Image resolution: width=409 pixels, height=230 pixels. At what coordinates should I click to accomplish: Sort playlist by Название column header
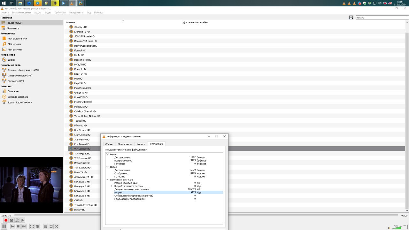123,22
